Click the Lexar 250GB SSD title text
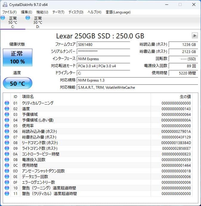Image resolution: width=201 pixels, height=206 pixels. tap(100, 36)
